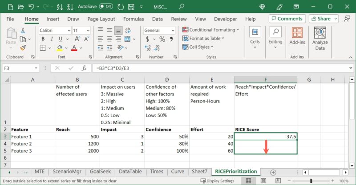Apply Percent Style format
The image size is (356, 185).
(x=162, y=39)
